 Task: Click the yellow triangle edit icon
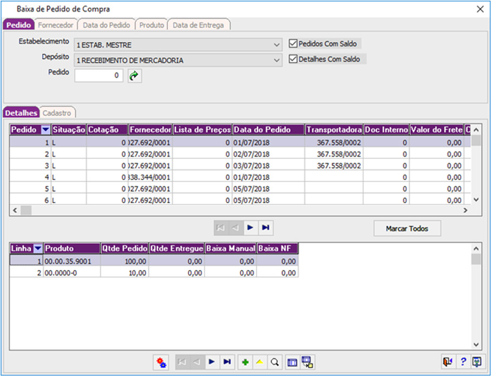pos(260,362)
